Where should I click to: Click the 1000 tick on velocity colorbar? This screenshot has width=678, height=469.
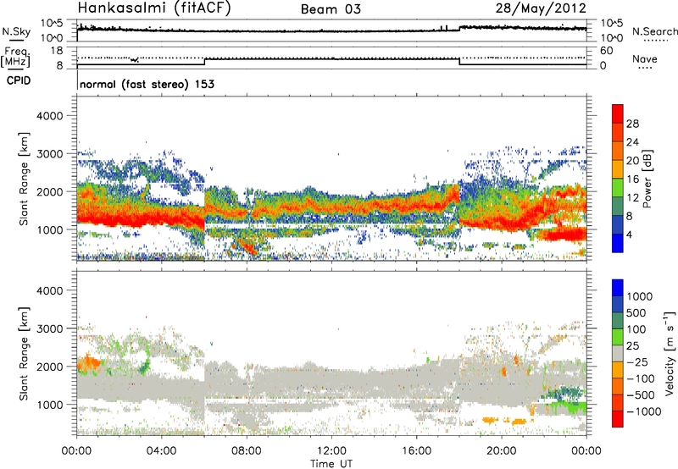point(640,296)
